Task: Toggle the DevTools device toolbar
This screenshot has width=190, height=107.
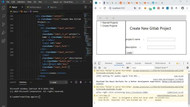Action: point(99,63)
